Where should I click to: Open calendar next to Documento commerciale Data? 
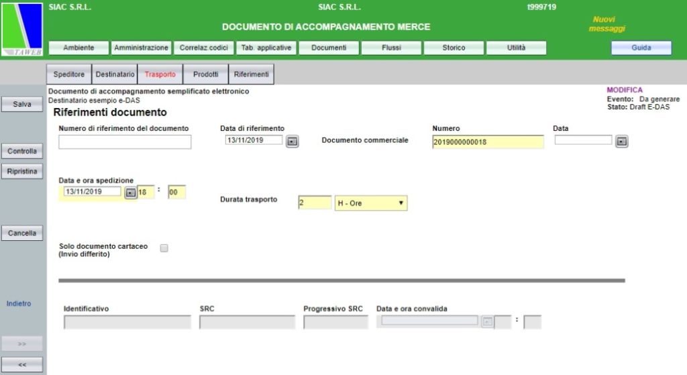pos(621,141)
